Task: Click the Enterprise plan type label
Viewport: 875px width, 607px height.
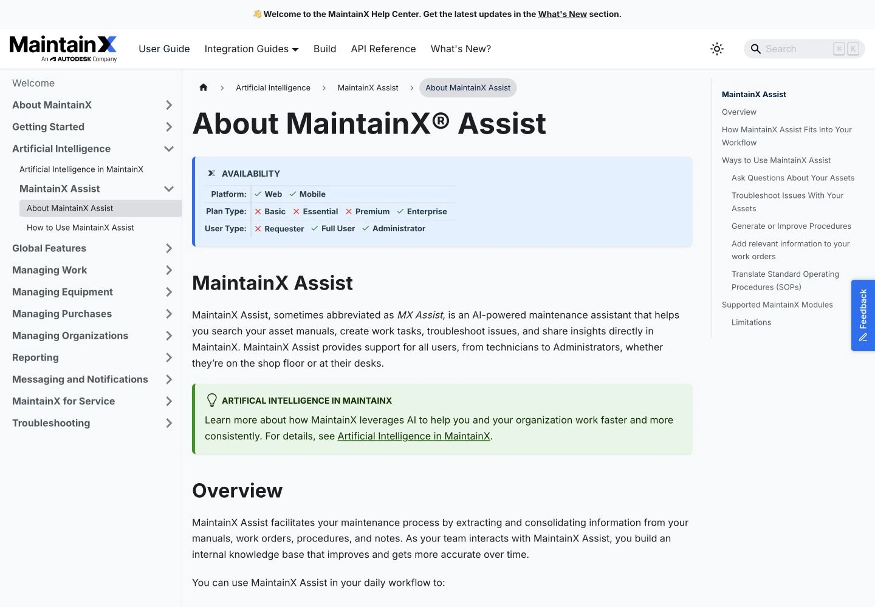Action: 427,211
